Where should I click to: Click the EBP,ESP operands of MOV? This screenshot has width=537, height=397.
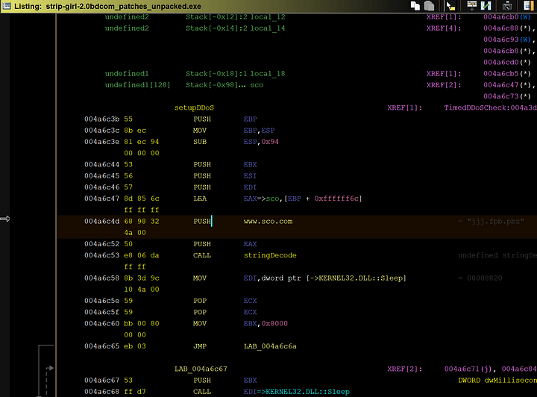coord(260,131)
